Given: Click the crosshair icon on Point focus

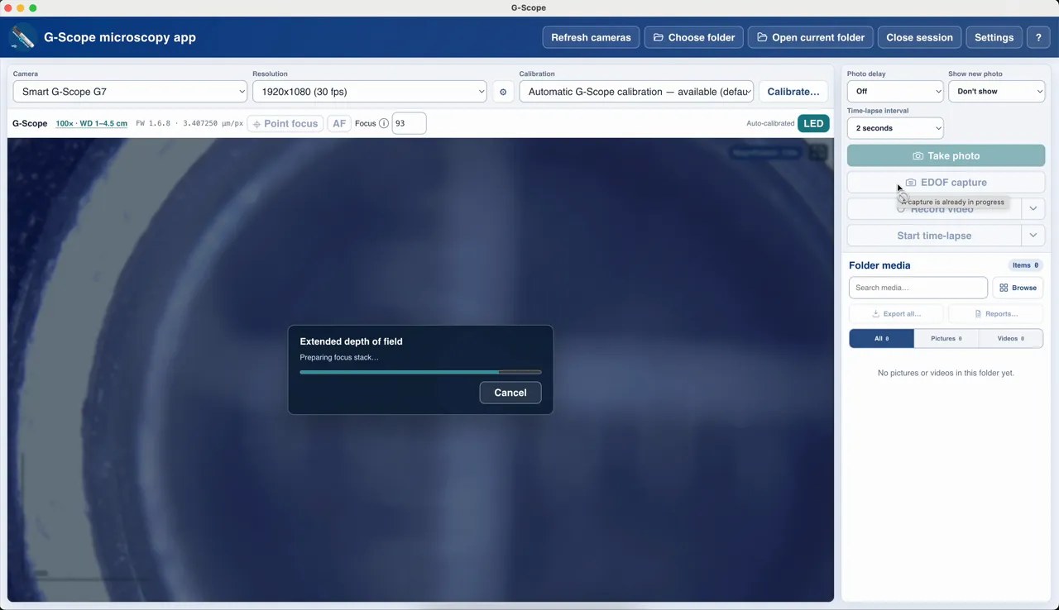Looking at the screenshot, I should 256,124.
